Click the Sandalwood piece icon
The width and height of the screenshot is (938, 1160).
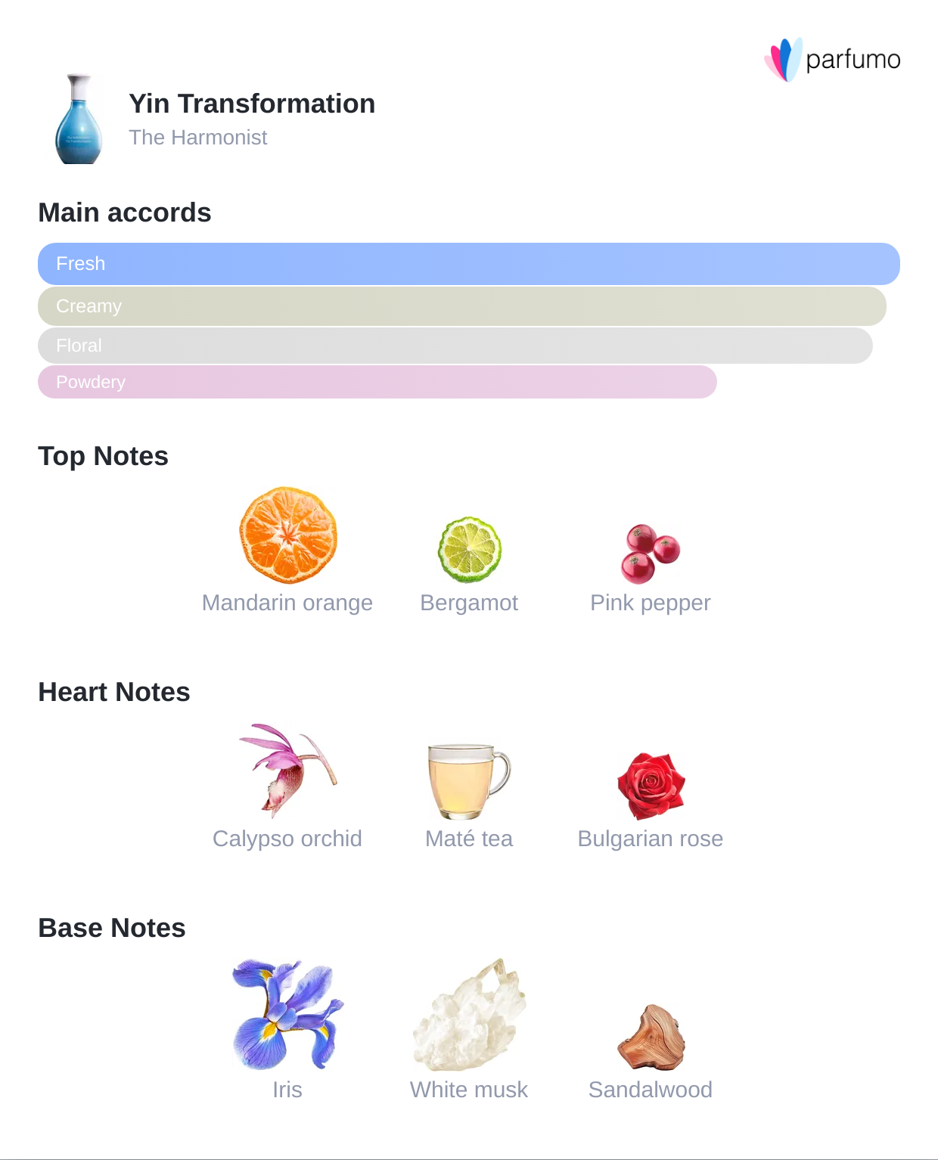coord(651,1036)
